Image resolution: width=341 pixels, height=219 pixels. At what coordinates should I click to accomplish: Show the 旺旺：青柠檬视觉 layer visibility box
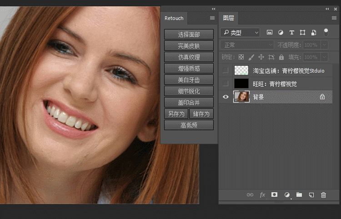226,83
